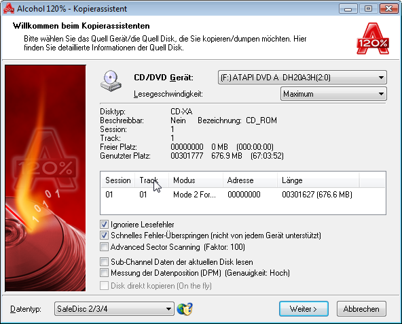Screen dimensions: 402x324
Task: Select the Mode 2 For... cell
Action: tap(194, 195)
